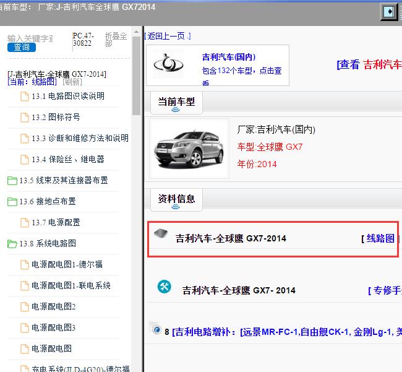Open 13.7 电源配置 document
This screenshot has height=372, width=402.
(56, 222)
